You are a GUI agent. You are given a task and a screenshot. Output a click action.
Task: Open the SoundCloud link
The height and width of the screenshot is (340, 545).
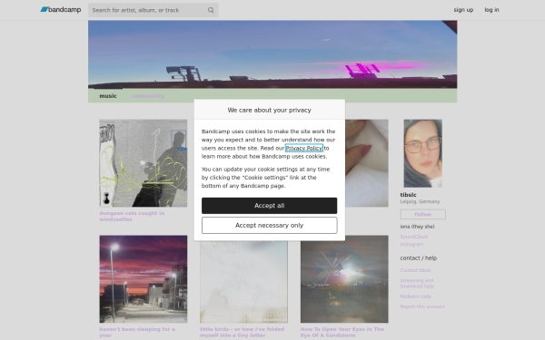(x=413, y=237)
